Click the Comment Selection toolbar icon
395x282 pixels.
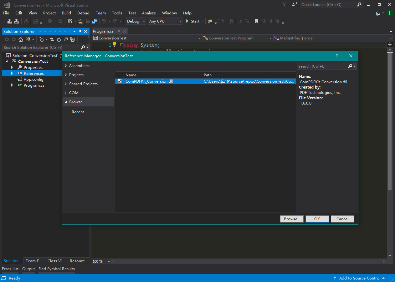point(240,21)
